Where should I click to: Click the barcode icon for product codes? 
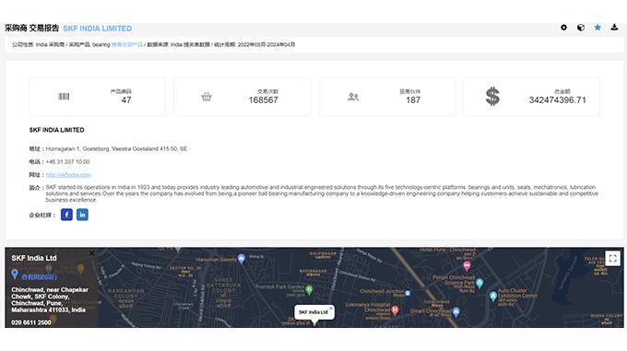coord(64,96)
